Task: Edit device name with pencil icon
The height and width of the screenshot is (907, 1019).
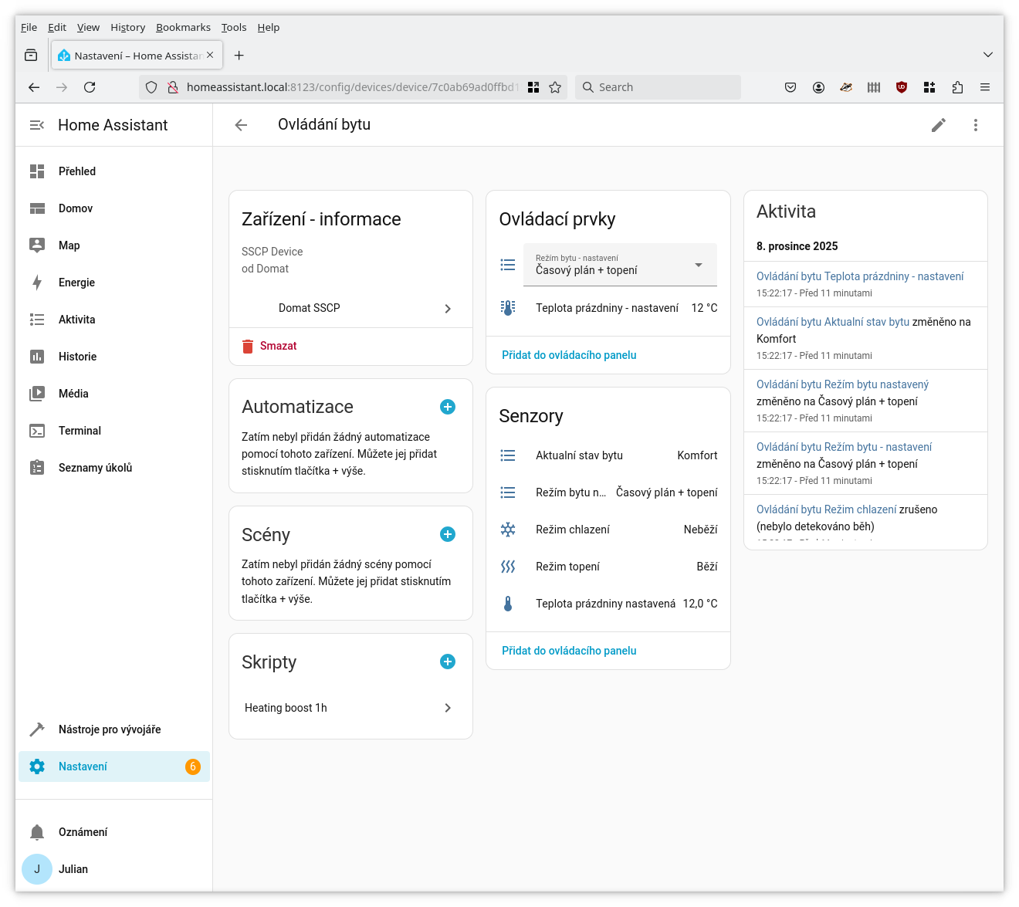Action: click(939, 125)
